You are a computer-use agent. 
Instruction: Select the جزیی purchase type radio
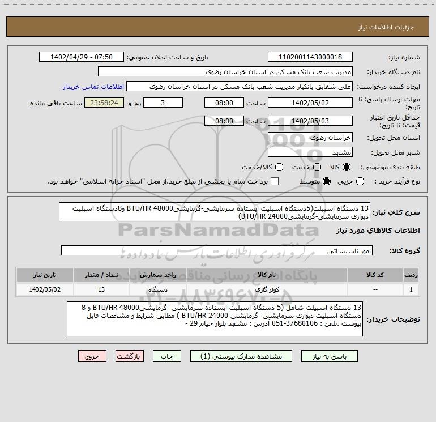[x=360, y=181]
